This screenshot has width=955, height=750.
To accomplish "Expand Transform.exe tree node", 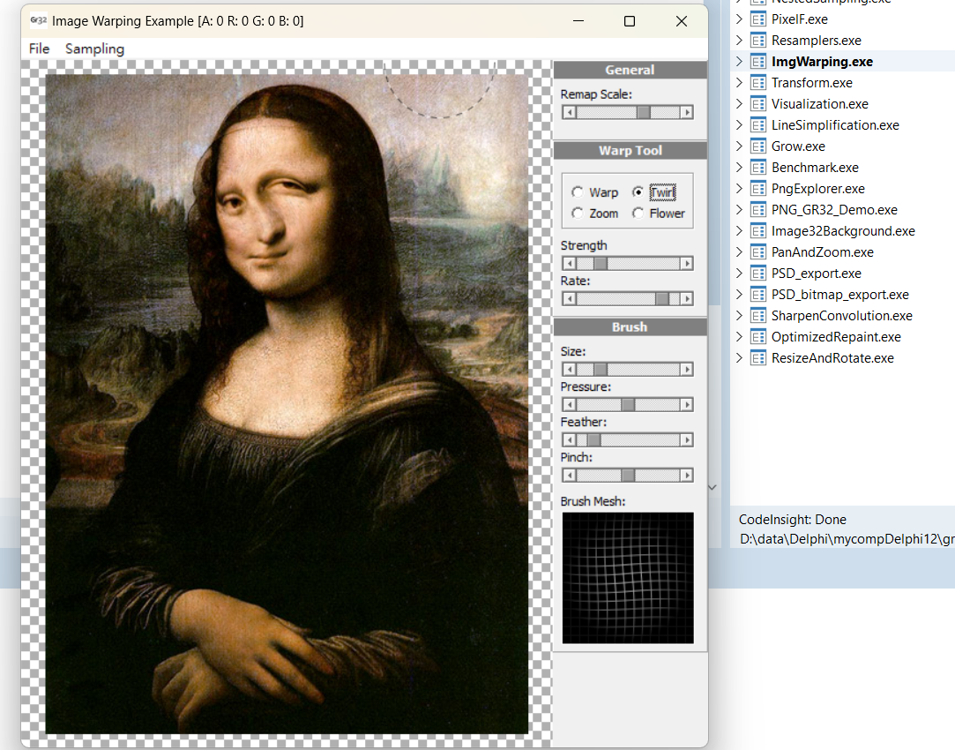I will [739, 82].
